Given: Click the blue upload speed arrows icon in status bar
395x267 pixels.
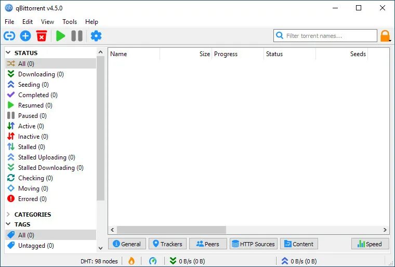Looking at the screenshot, I should click(285, 261).
